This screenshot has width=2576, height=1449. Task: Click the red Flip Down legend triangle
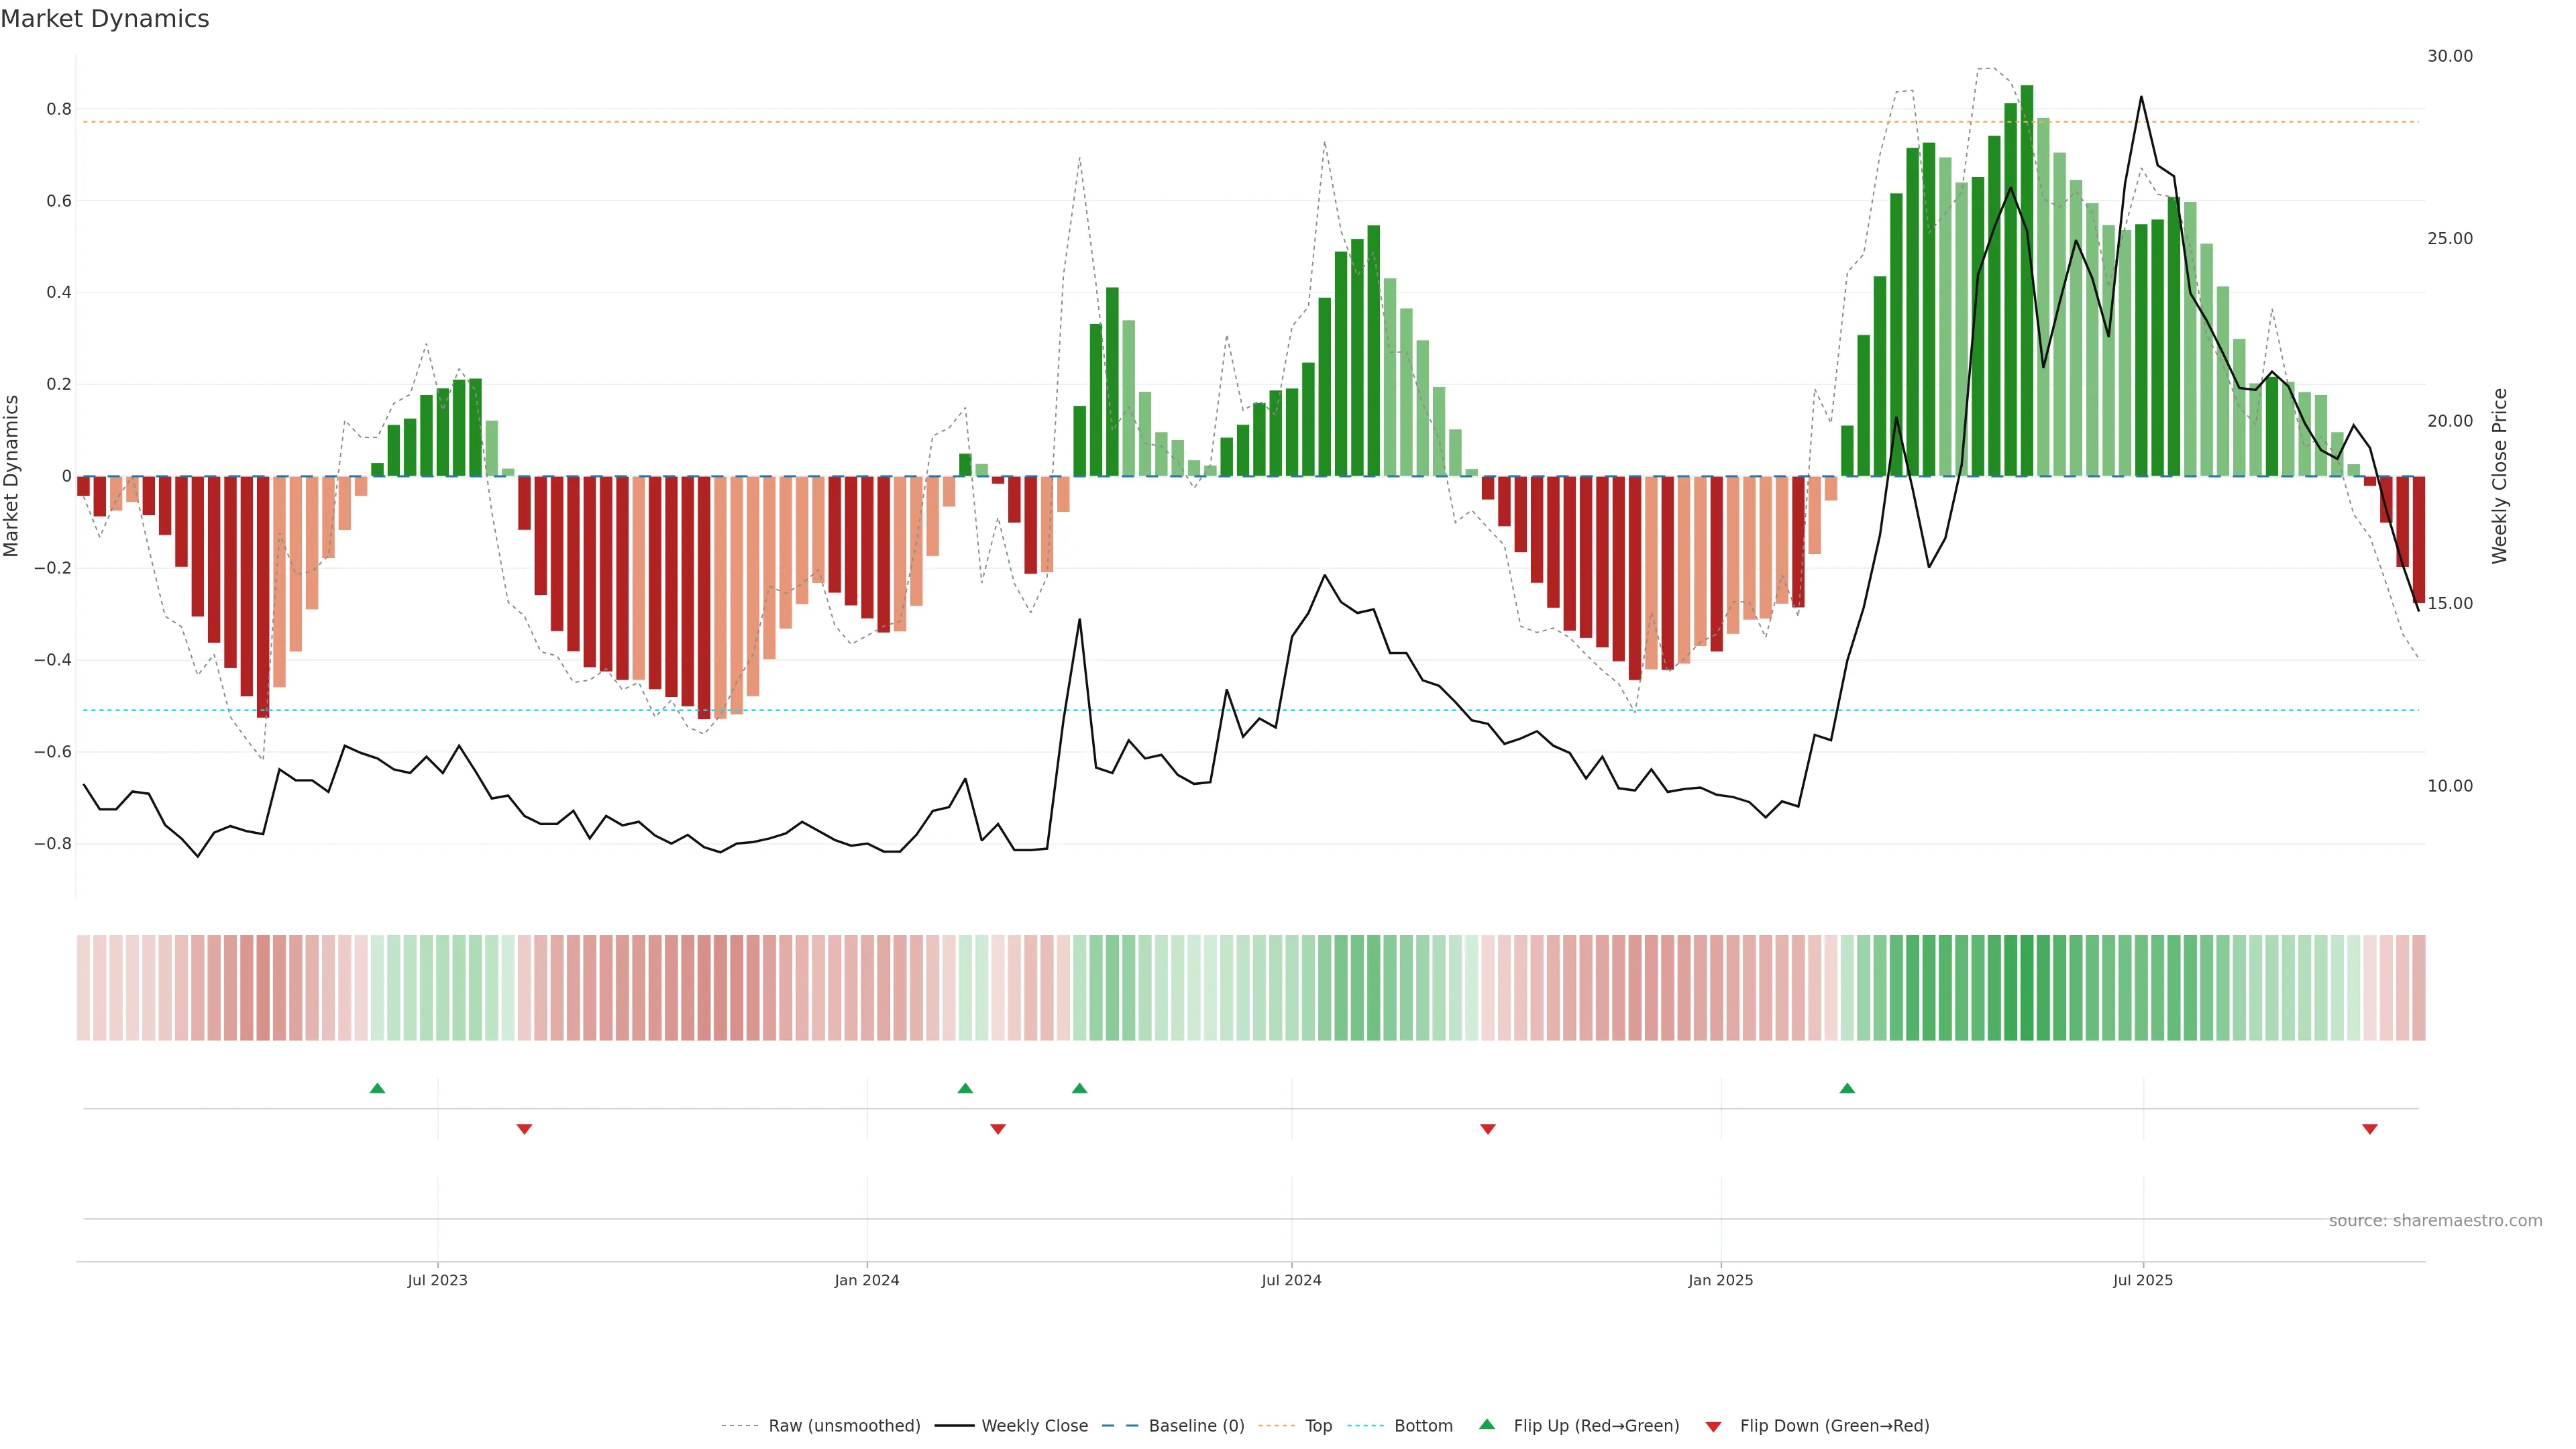click(x=1713, y=1427)
